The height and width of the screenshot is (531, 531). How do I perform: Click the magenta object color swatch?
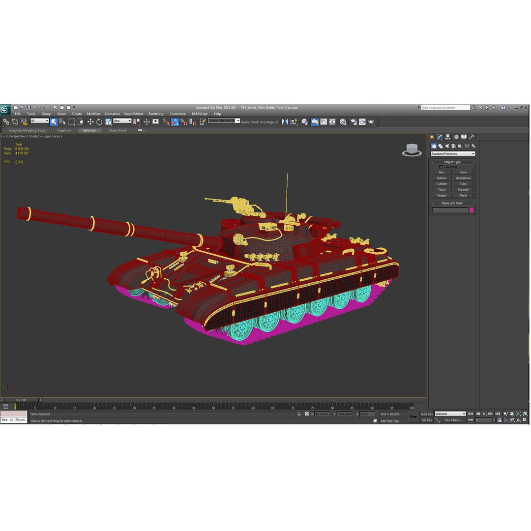pyautogui.click(x=472, y=210)
